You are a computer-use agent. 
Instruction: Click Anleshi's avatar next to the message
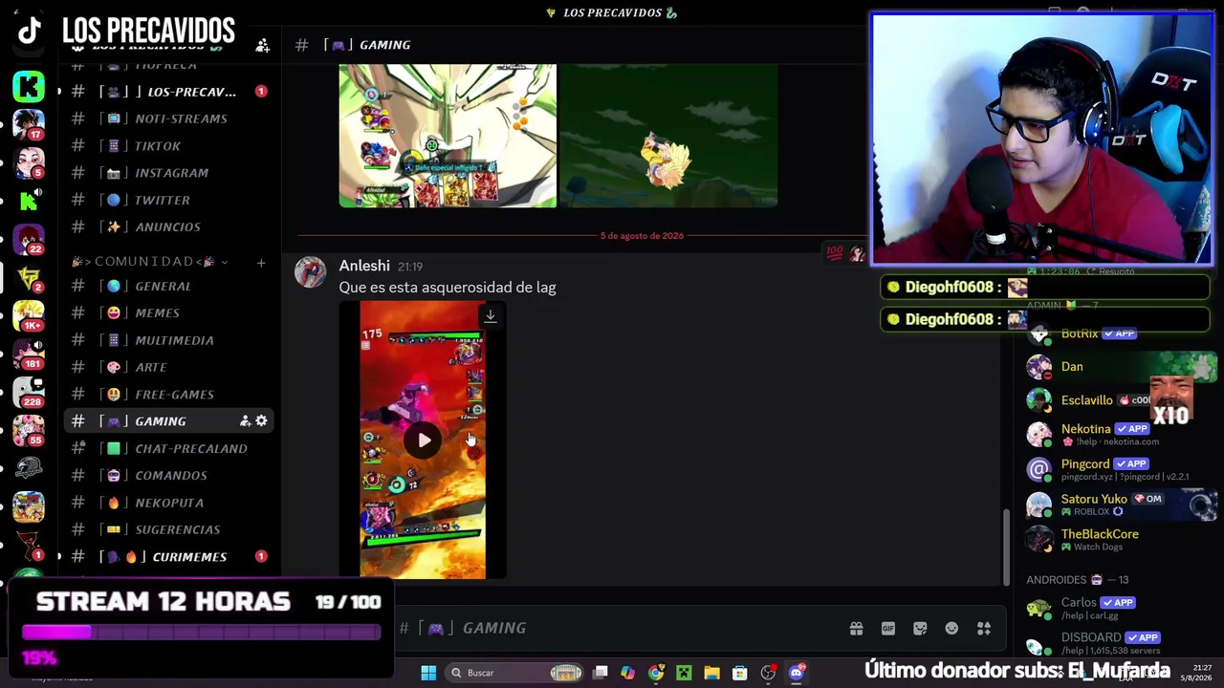click(x=310, y=272)
